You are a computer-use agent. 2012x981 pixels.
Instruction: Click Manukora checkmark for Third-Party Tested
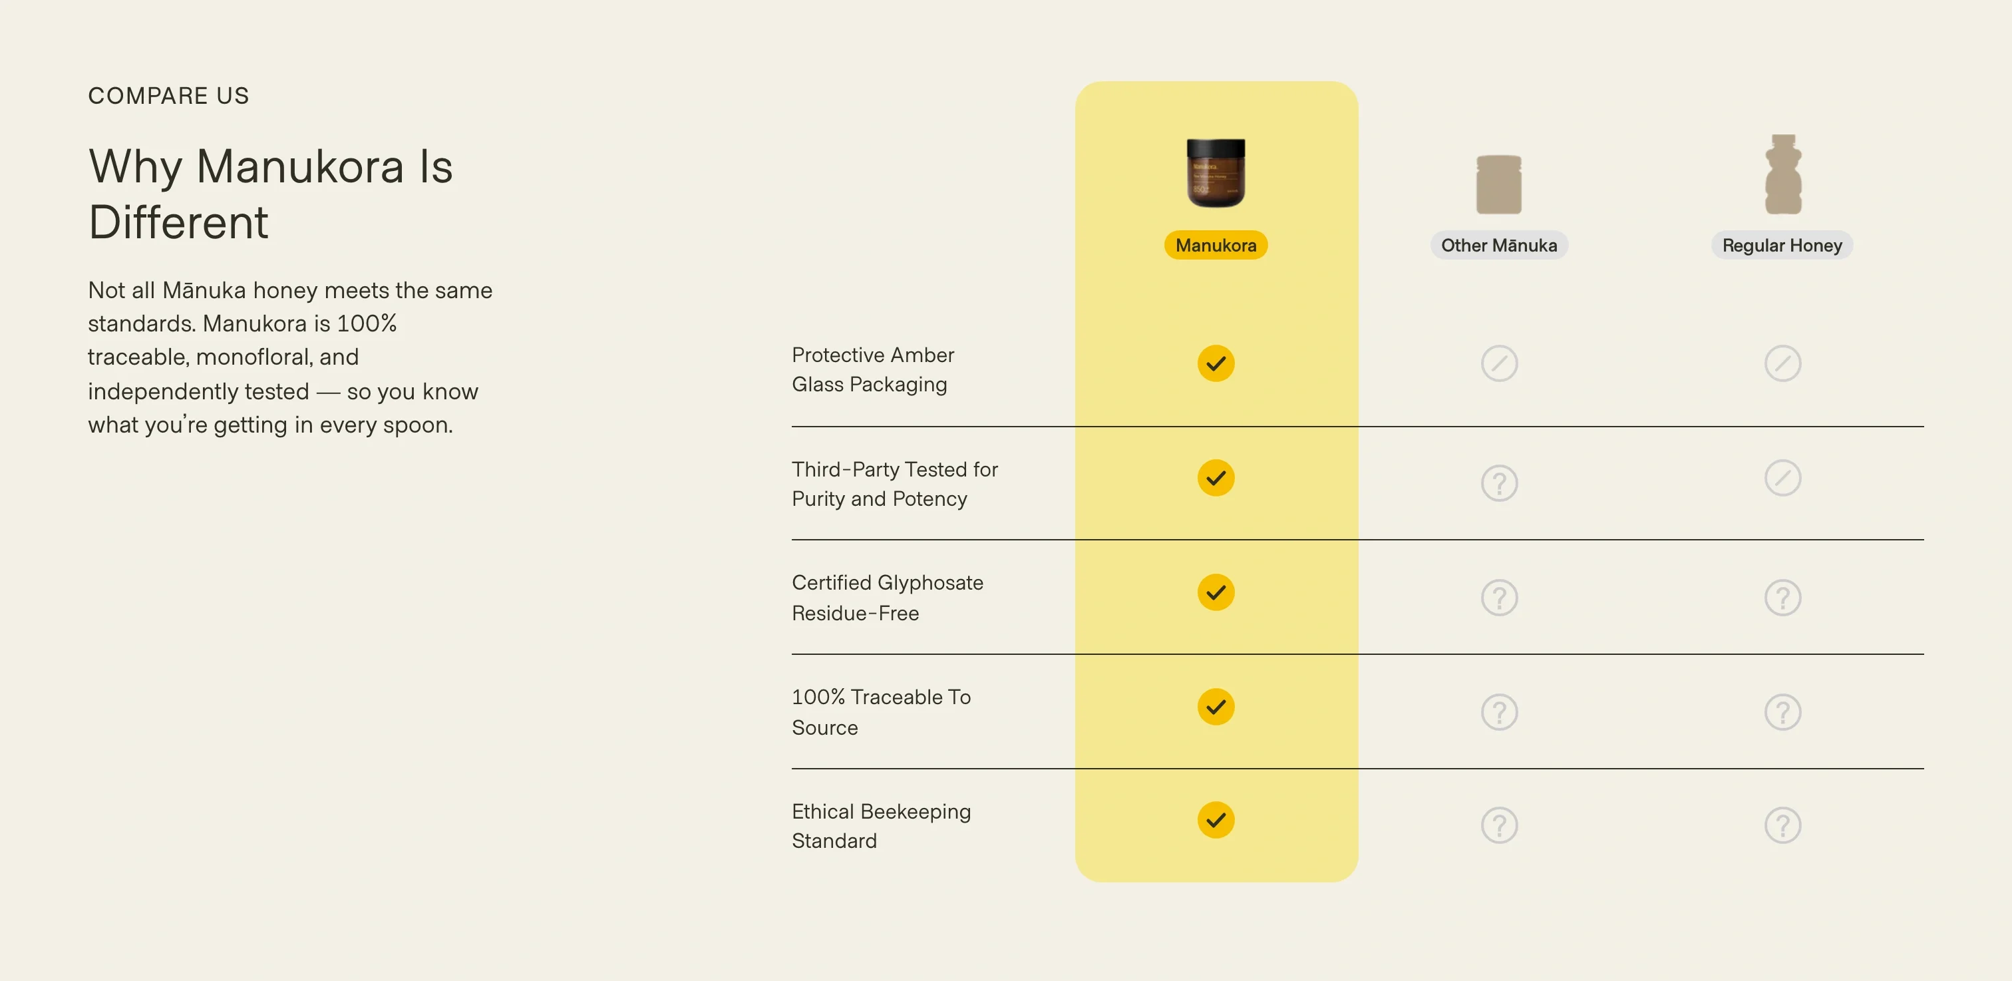(1216, 478)
